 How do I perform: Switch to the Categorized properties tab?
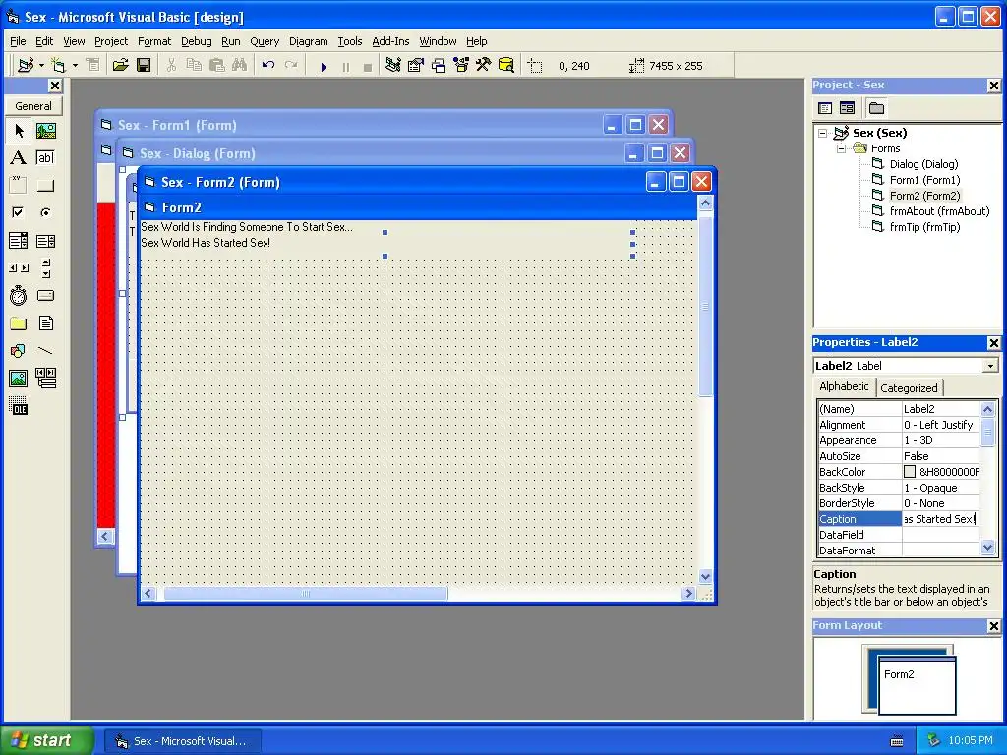click(x=909, y=387)
